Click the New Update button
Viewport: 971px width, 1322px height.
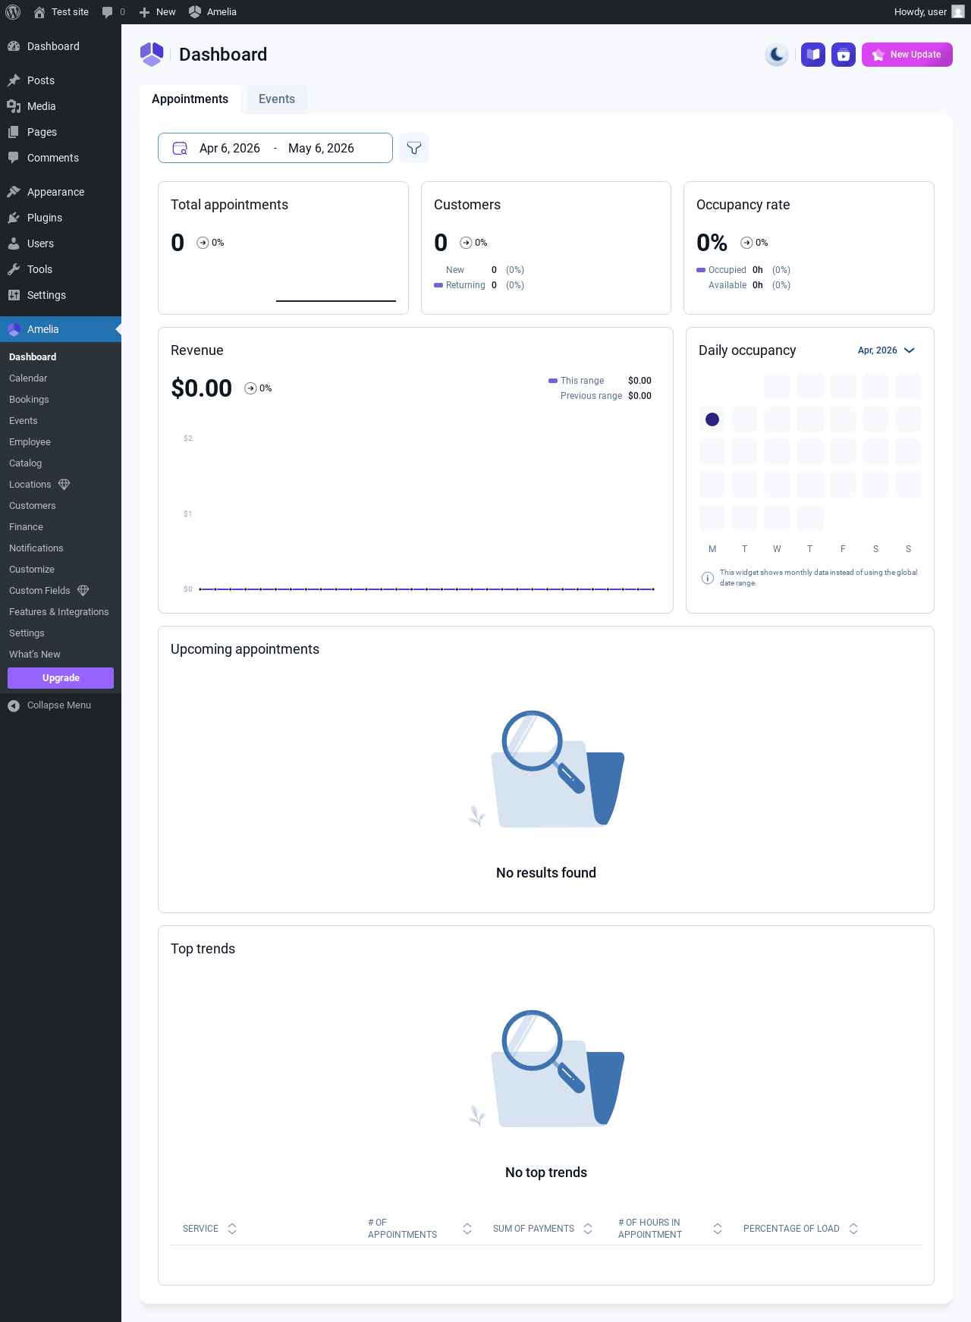tap(907, 55)
